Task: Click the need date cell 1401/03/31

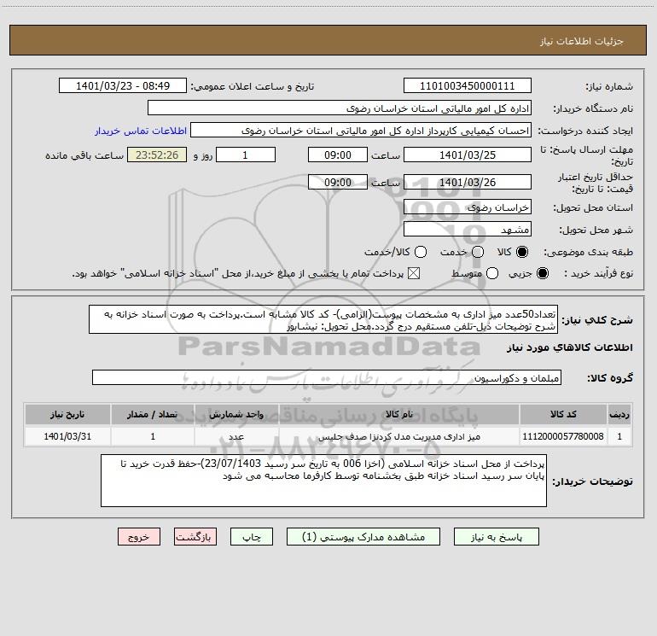Action: [x=67, y=436]
